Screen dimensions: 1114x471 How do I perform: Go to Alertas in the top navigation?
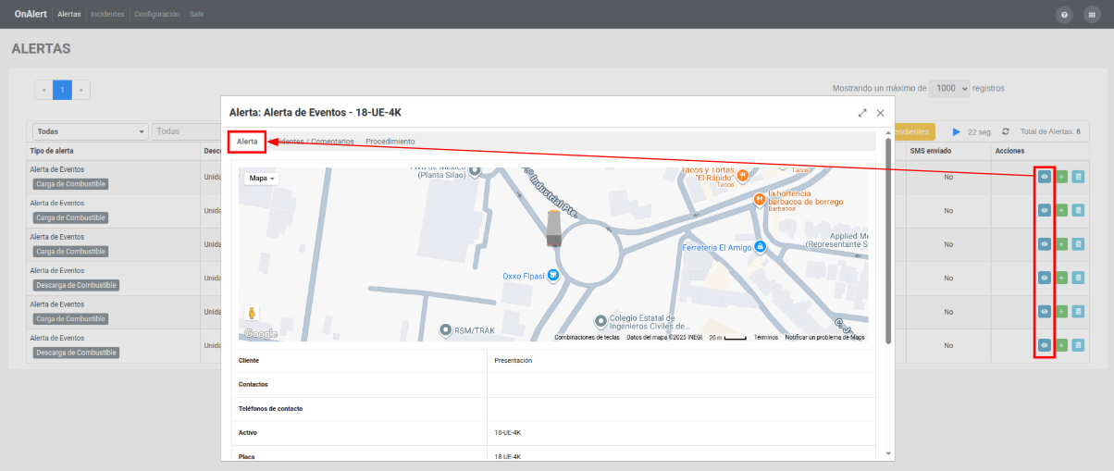pos(69,14)
